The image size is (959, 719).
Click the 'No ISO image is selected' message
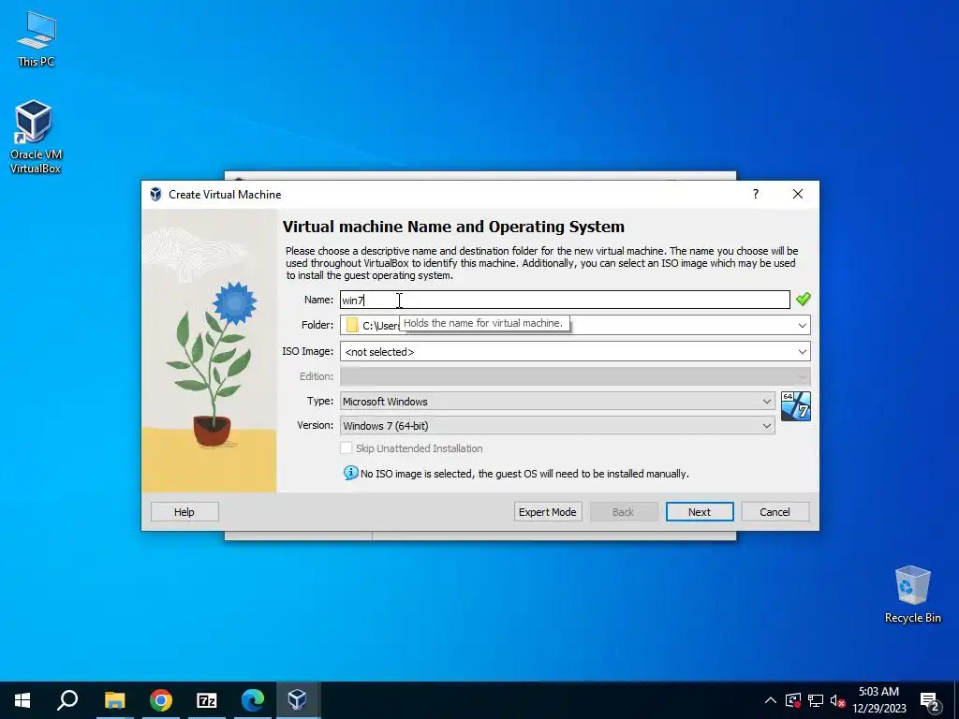pos(524,474)
